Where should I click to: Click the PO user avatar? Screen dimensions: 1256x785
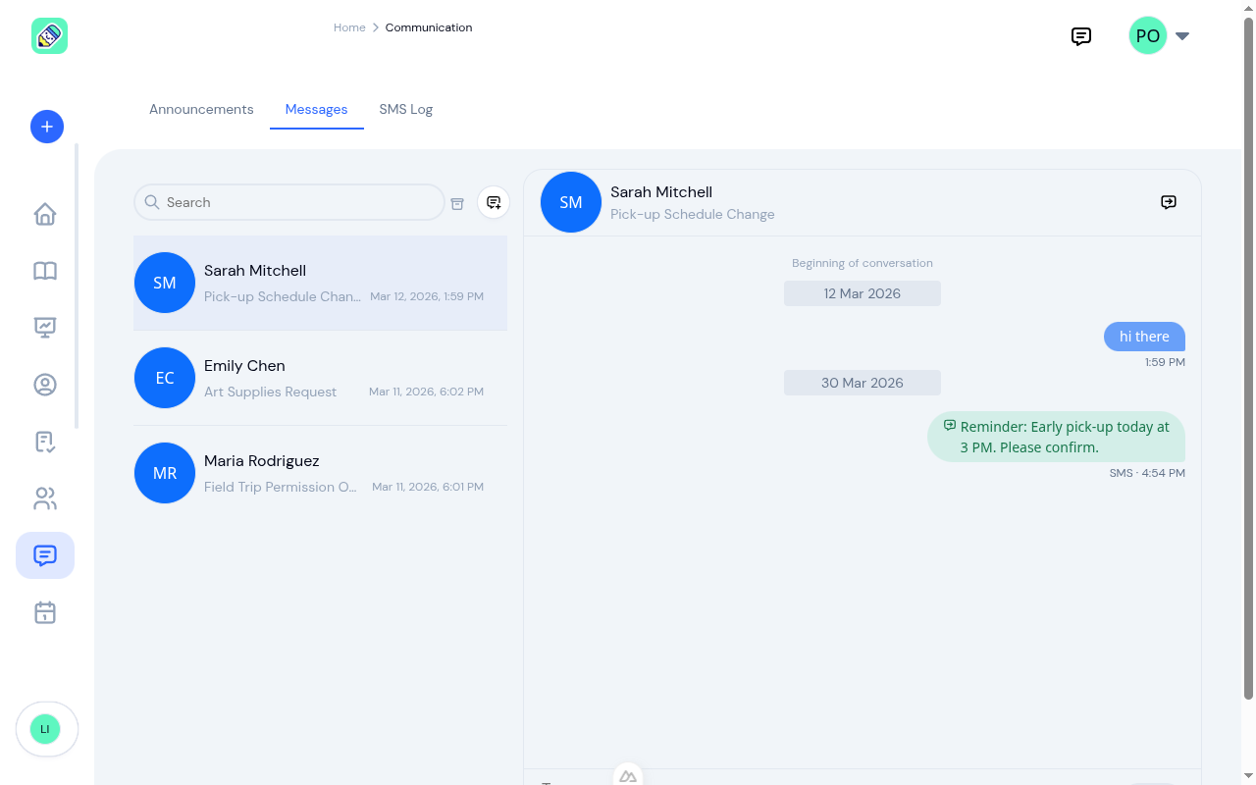[x=1148, y=36]
